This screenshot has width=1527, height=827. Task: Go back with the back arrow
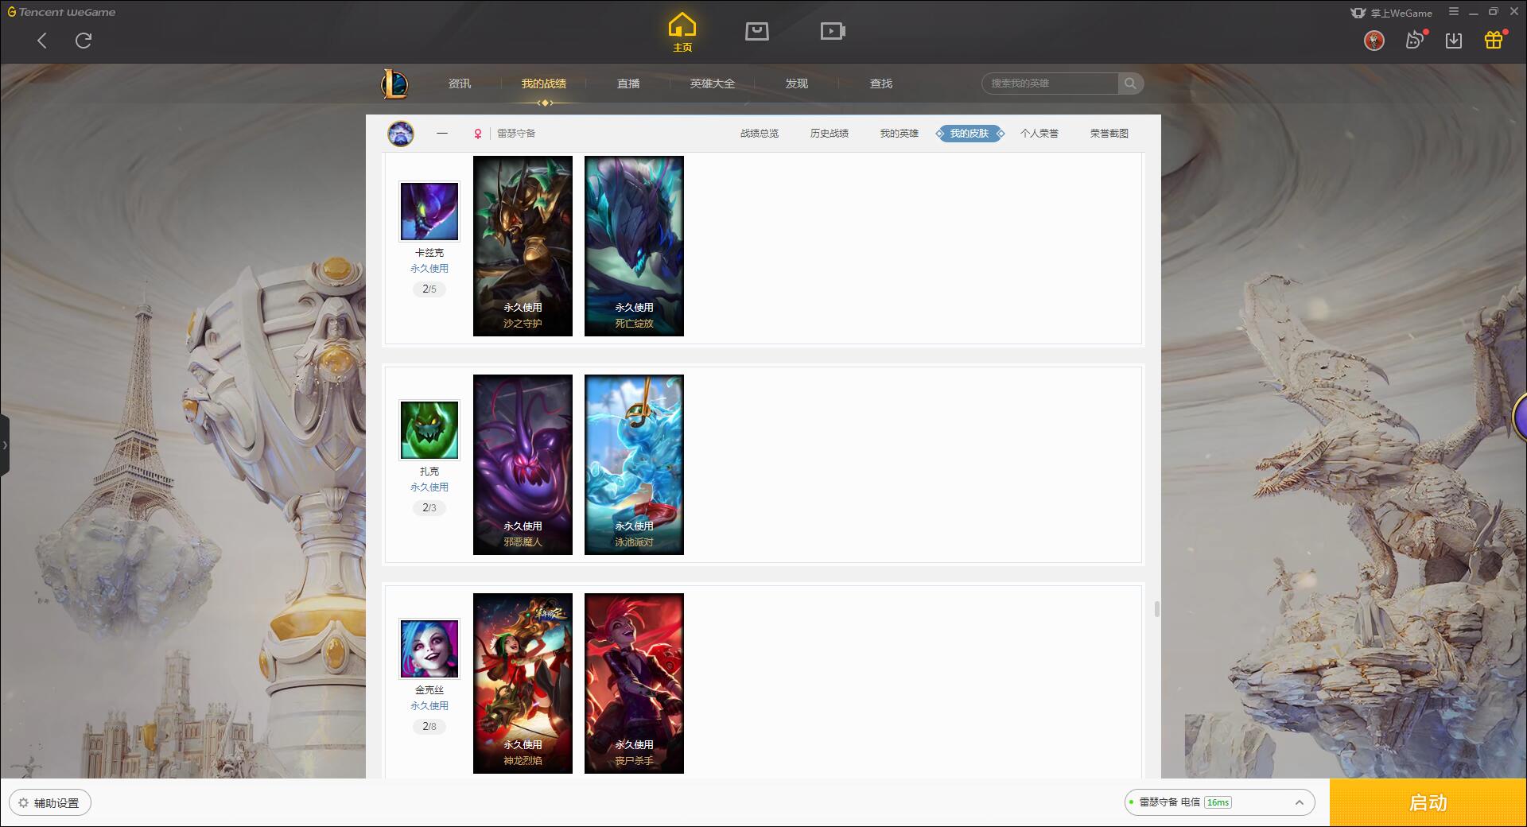pos(42,41)
